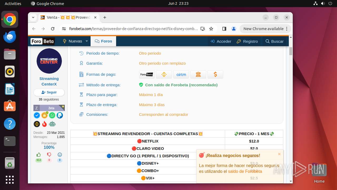Select the Airtm payment method icon
Screen dimensions: 337x190
point(181,74)
